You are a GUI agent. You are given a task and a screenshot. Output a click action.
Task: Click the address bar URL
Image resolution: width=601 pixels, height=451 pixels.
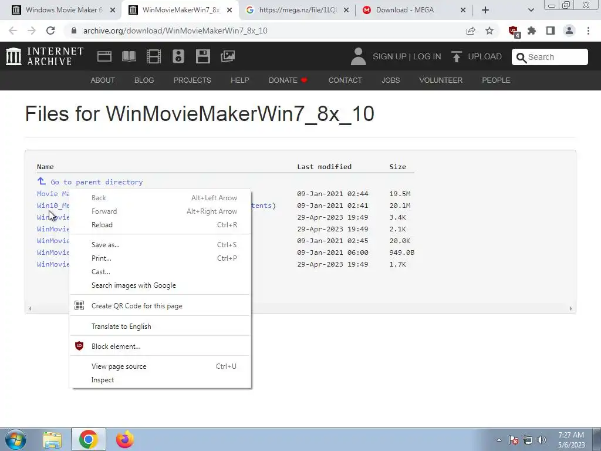point(175,31)
